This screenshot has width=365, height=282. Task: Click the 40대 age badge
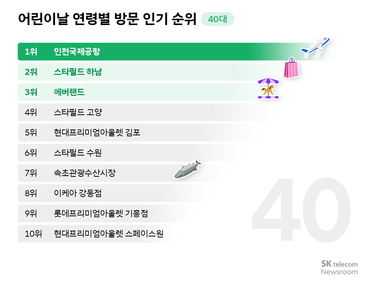coord(217,19)
